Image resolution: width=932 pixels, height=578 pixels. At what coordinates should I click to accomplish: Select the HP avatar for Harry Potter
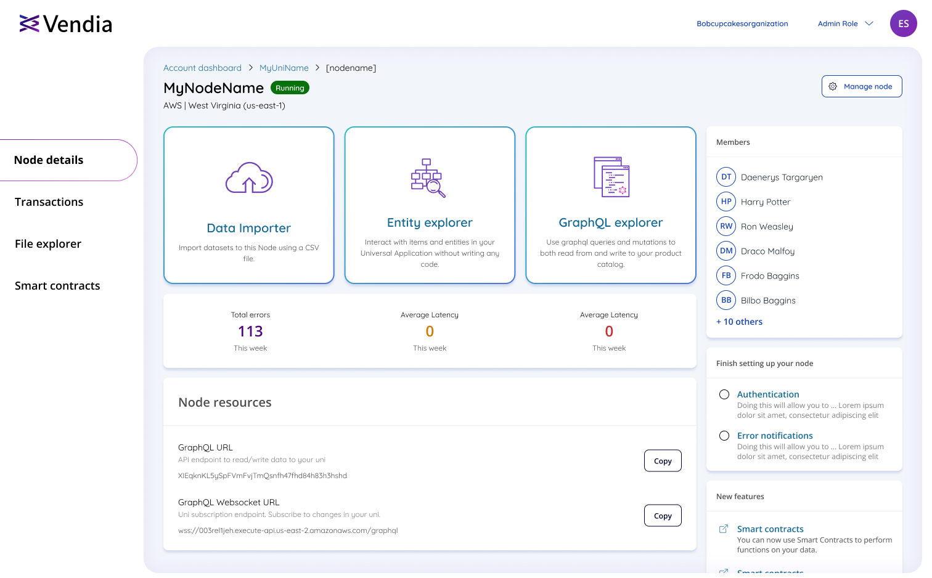click(x=726, y=201)
